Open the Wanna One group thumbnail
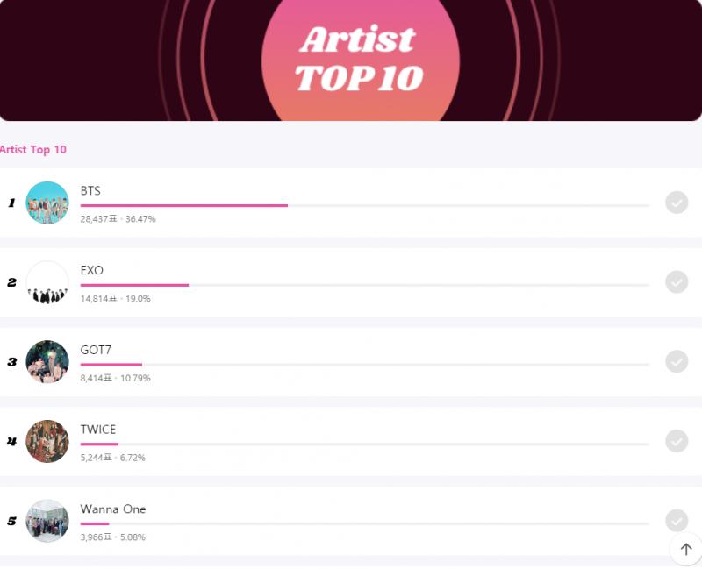 coord(47,521)
